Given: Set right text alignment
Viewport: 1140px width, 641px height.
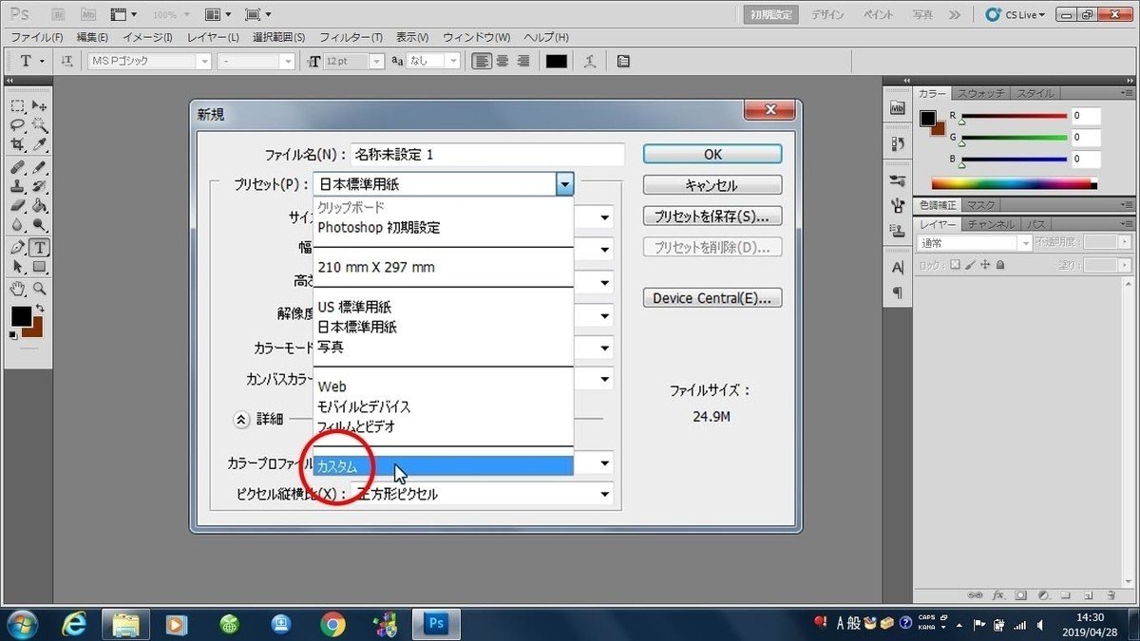Looking at the screenshot, I should click(522, 61).
